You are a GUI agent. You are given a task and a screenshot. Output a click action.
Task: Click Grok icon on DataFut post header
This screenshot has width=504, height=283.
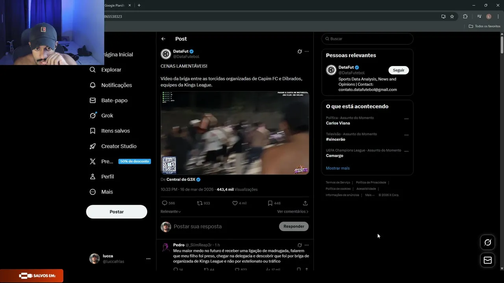coord(300,51)
